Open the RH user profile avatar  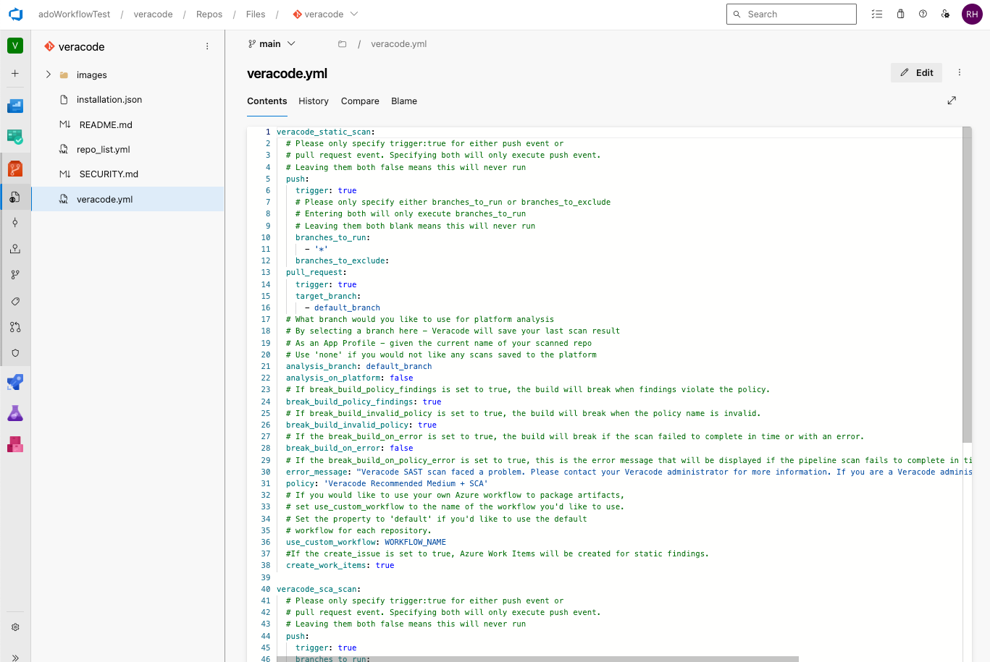pos(972,14)
